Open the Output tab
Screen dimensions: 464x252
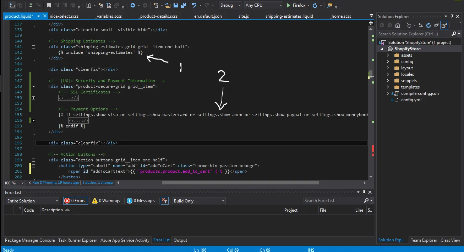(x=180, y=240)
